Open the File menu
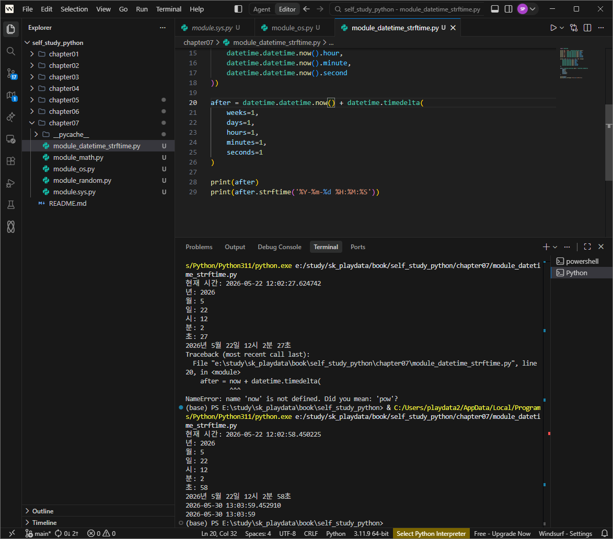 pos(27,9)
